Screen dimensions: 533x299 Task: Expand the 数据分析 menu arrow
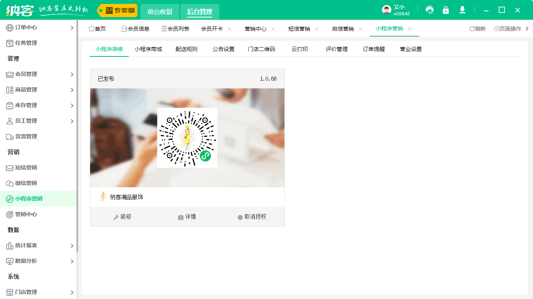(x=72, y=261)
